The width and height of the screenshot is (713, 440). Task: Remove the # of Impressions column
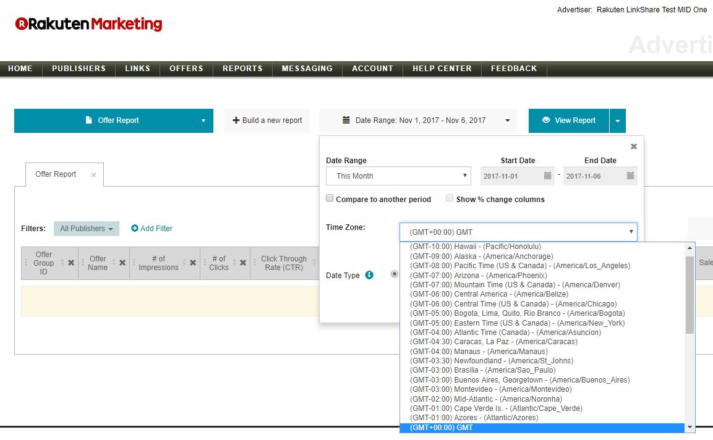click(193, 263)
